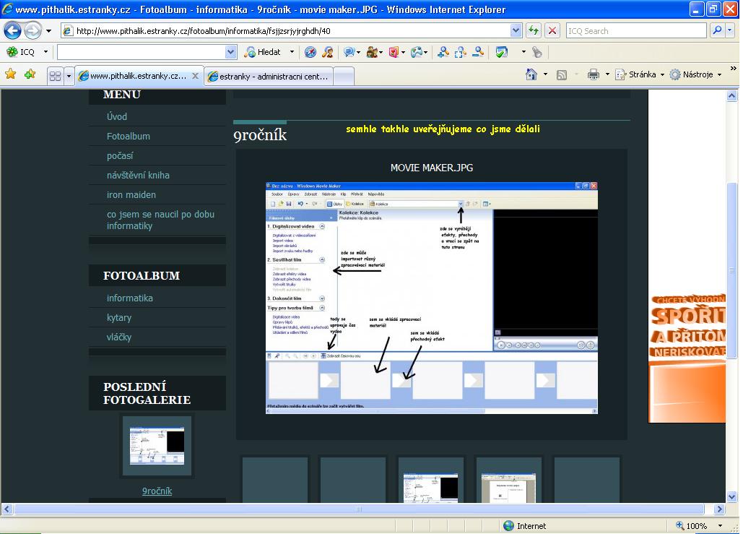Click the Hledat search button in ICQ toolbar
This screenshot has height=534, width=743.
tap(263, 52)
